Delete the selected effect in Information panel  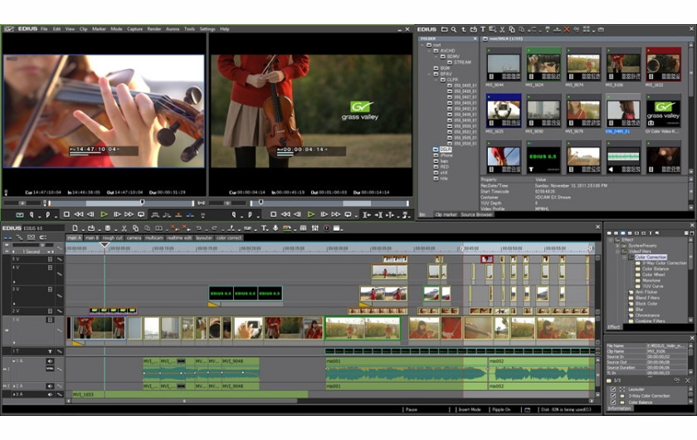[x=688, y=380]
